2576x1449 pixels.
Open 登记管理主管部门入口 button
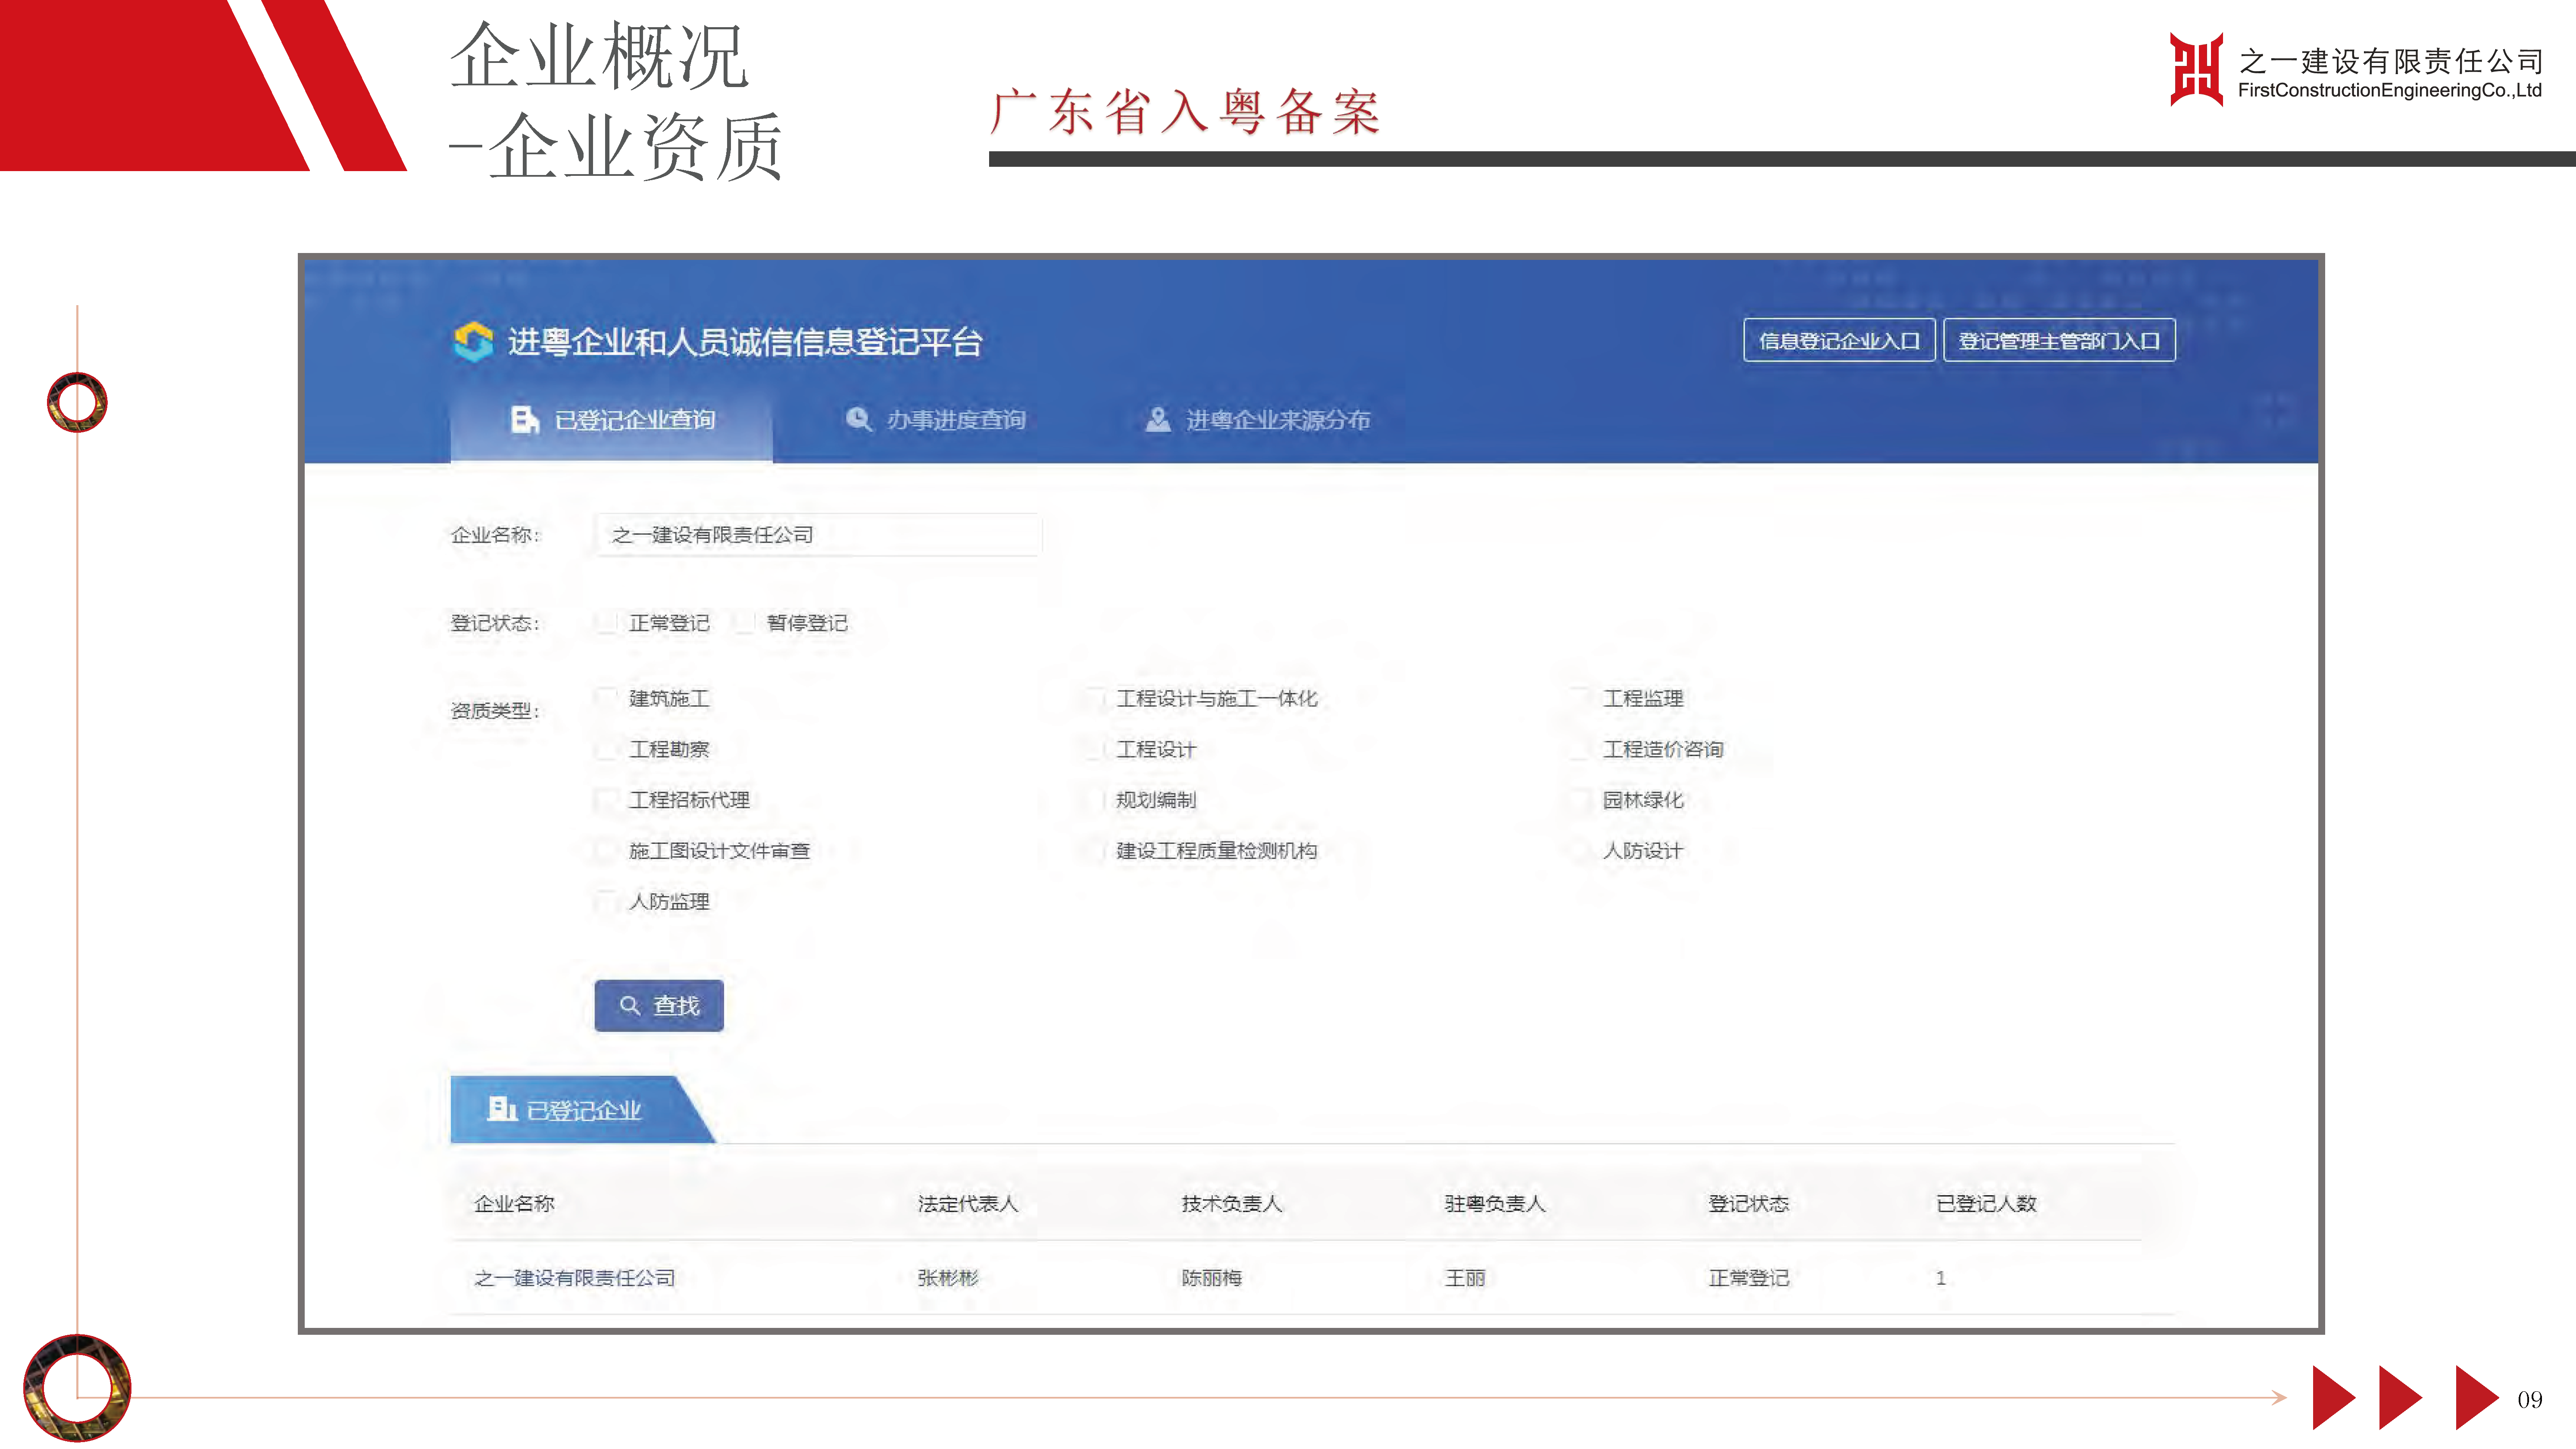click(2059, 340)
